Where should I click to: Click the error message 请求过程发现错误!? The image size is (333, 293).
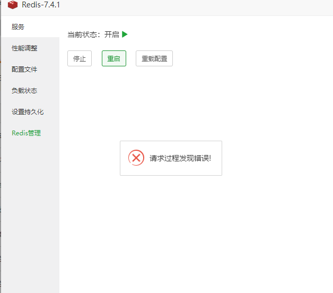tap(180, 158)
